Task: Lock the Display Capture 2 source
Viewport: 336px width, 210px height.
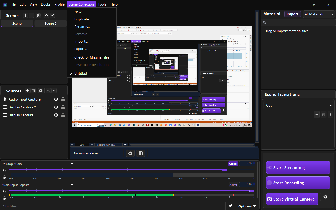Action: pyautogui.click(x=63, y=107)
